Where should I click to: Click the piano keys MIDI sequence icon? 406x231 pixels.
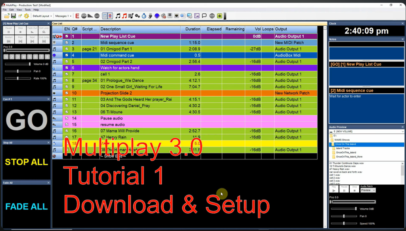tap(170, 16)
